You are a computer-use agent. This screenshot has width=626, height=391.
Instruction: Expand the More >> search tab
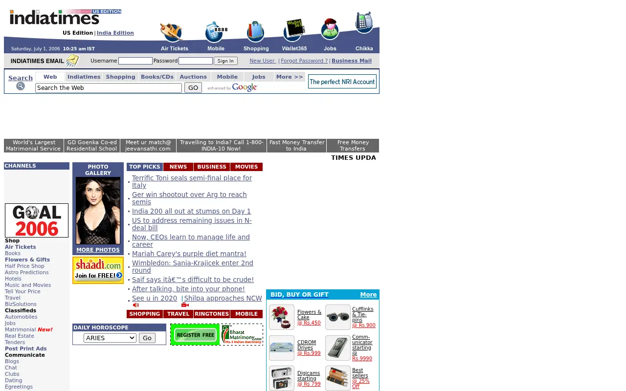[290, 77]
